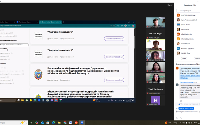Toggle read aloud icon in shared Edge address bar

[x=111, y=26]
